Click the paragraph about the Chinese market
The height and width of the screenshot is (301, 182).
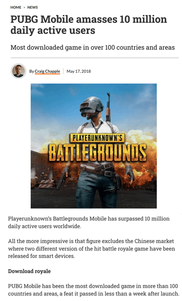coord(91,248)
